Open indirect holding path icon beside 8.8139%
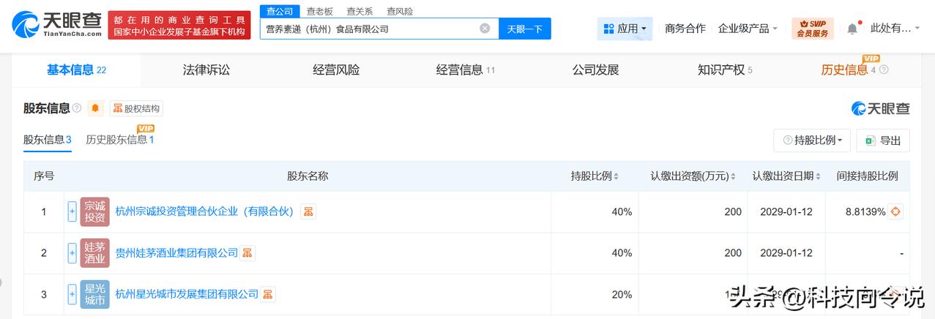935x319 pixels. point(895,211)
